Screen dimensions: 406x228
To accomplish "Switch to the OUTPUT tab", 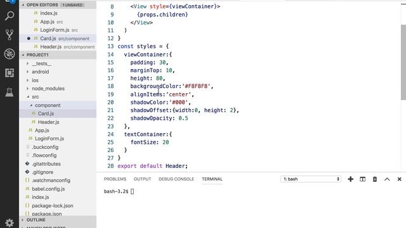I will pyautogui.click(x=142, y=179).
